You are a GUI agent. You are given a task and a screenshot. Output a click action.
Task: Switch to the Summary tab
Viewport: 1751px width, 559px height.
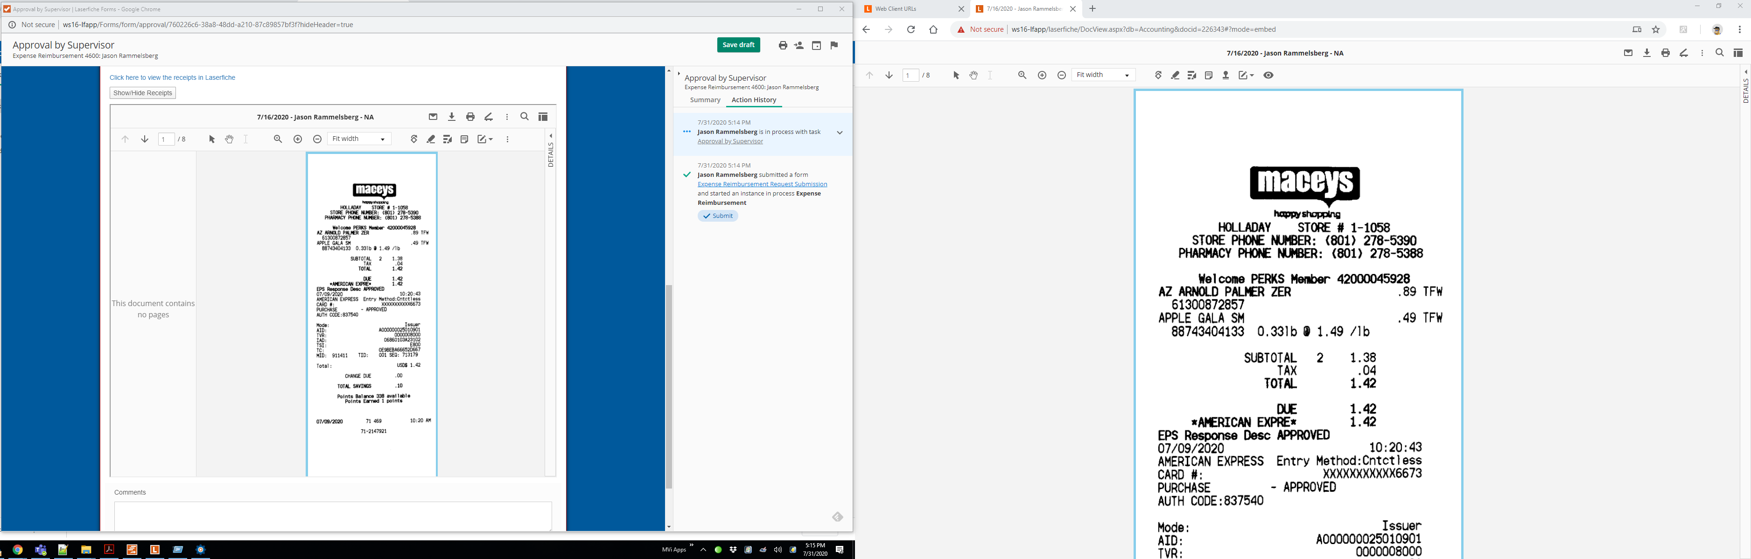[x=705, y=100]
